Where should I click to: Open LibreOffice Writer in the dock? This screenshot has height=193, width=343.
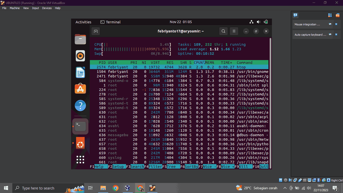80,72
